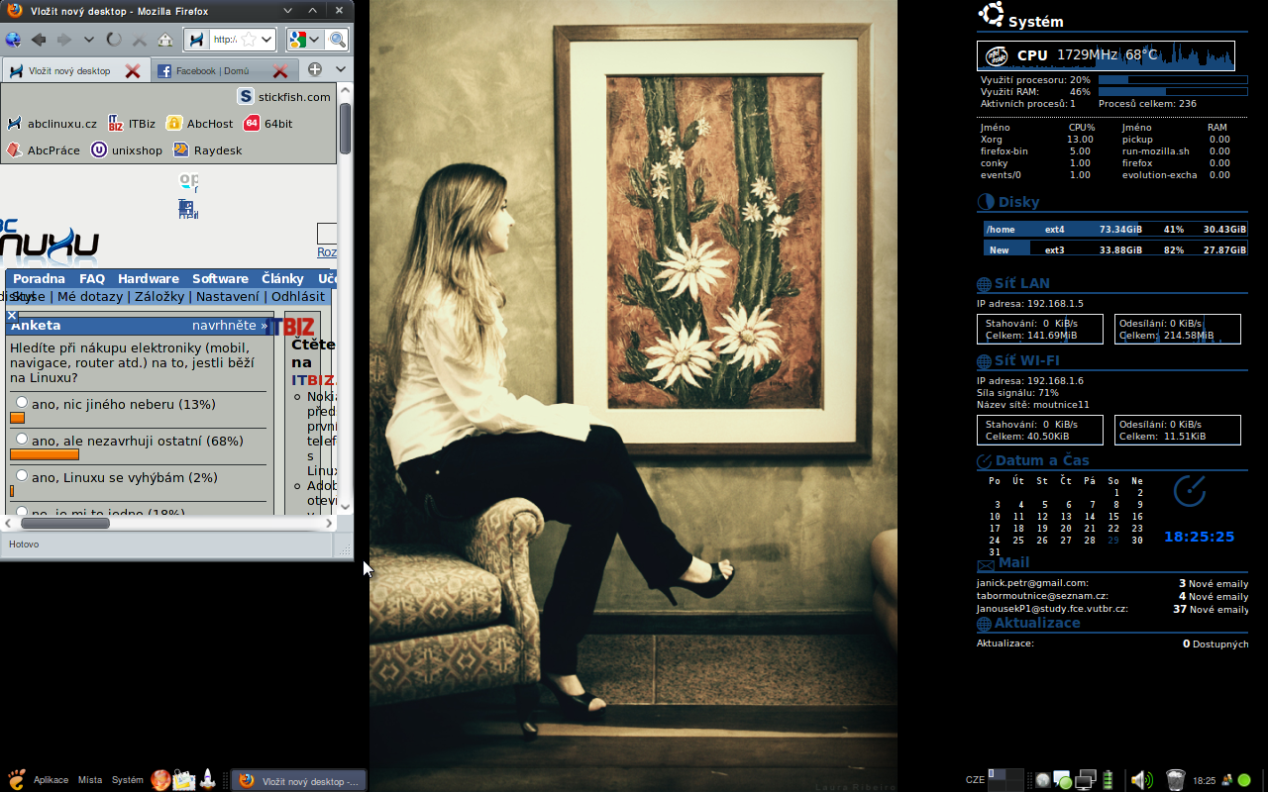Image resolution: width=1268 pixels, height=792 pixels.
Task: Click the page horizontal scrollbar thumb
Action: tap(64, 523)
